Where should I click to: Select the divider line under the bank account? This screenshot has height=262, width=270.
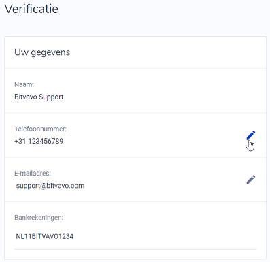[135, 249]
